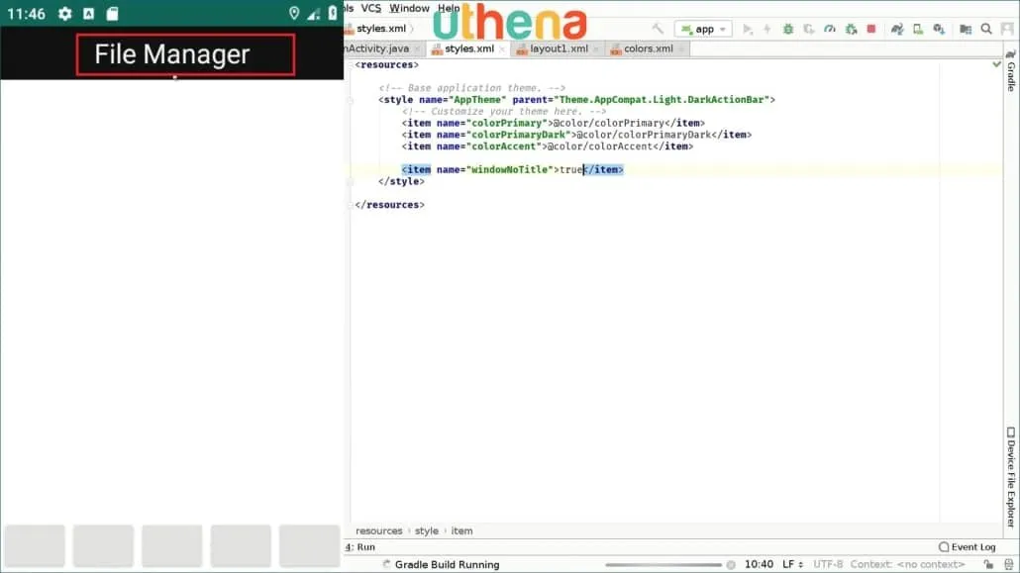This screenshot has width=1020, height=573.
Task: Click the Context no context indicator
Action: point(907,564)
